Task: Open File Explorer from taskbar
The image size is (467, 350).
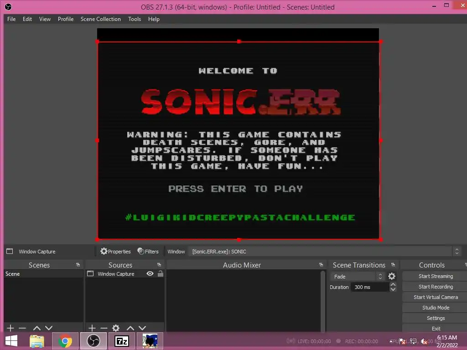Action: pos(37,341)
